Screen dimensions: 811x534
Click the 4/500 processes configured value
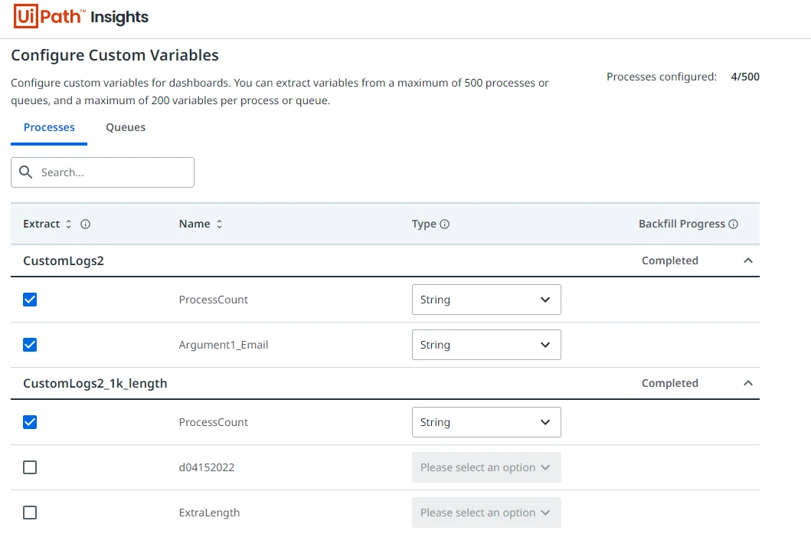[745, 77]
